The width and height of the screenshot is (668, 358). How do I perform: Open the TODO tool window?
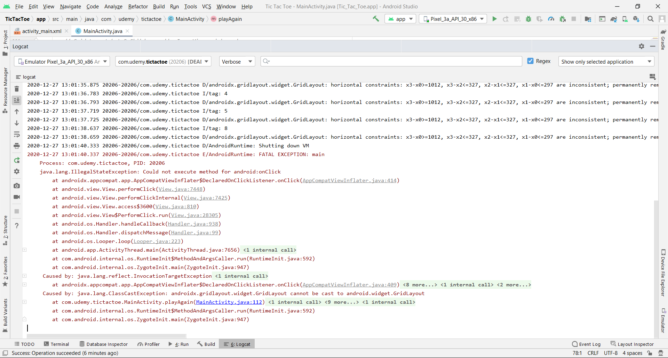point(24,344)
